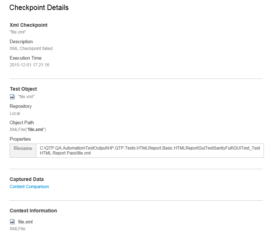The image size is (270, 237).
Task: Select the XMLFile("file.xml") object path text
Action: coord(28,130)
